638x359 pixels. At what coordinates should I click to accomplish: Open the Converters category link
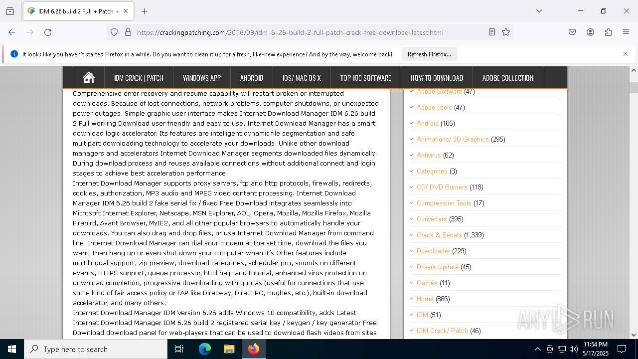tap(432, 219)
